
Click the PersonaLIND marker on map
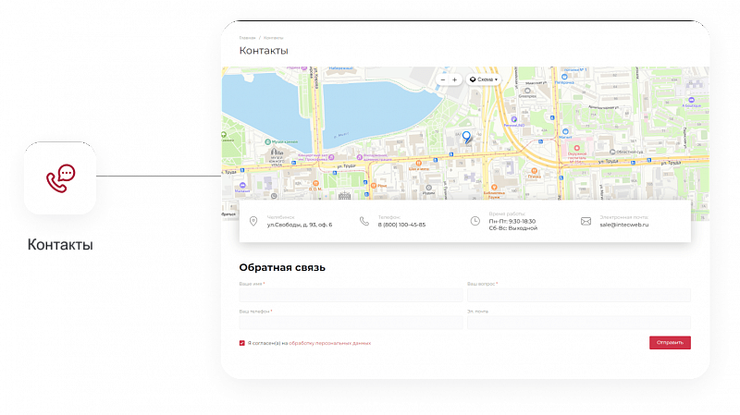pyautogui.click(x=514, y=120)
